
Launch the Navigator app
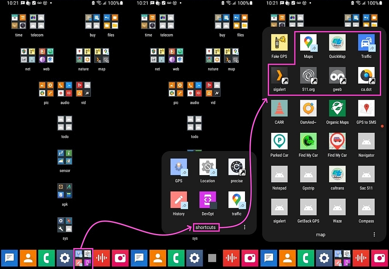click(366, 141)
